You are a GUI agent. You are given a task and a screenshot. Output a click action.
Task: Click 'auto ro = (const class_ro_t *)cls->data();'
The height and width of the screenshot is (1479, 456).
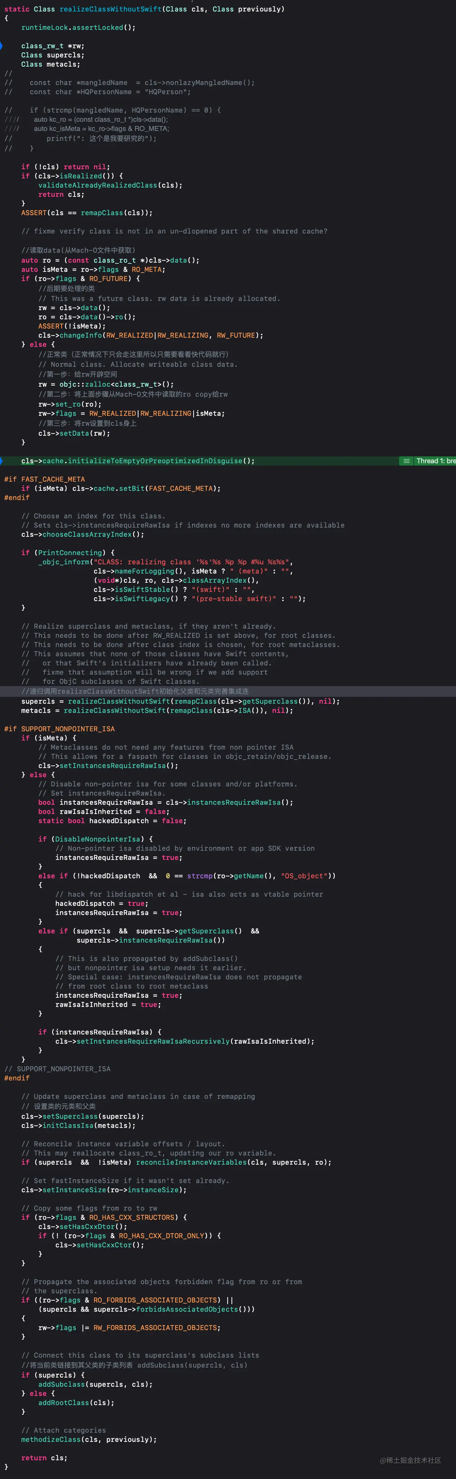coord(110,260)
